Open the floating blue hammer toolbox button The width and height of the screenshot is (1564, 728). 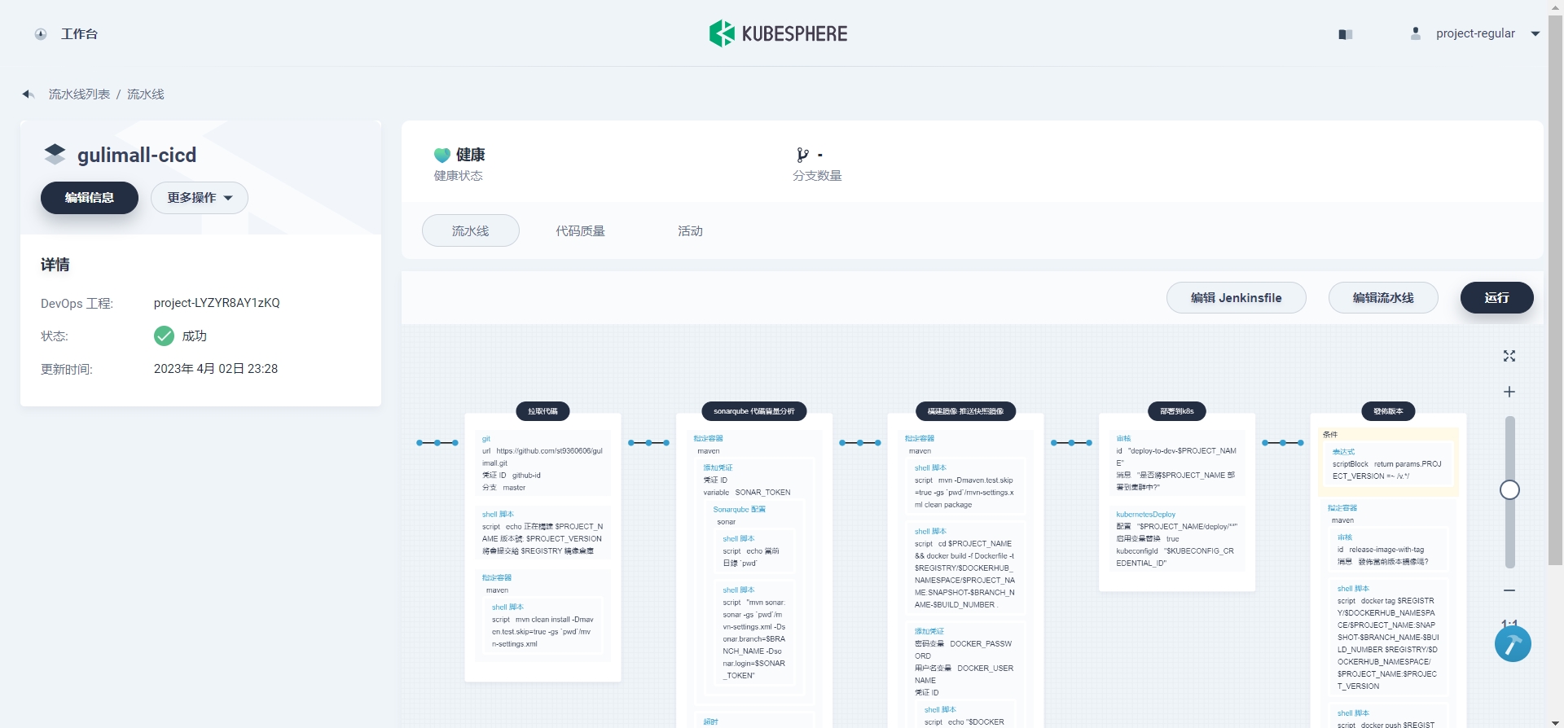[x=1513, y=643]
